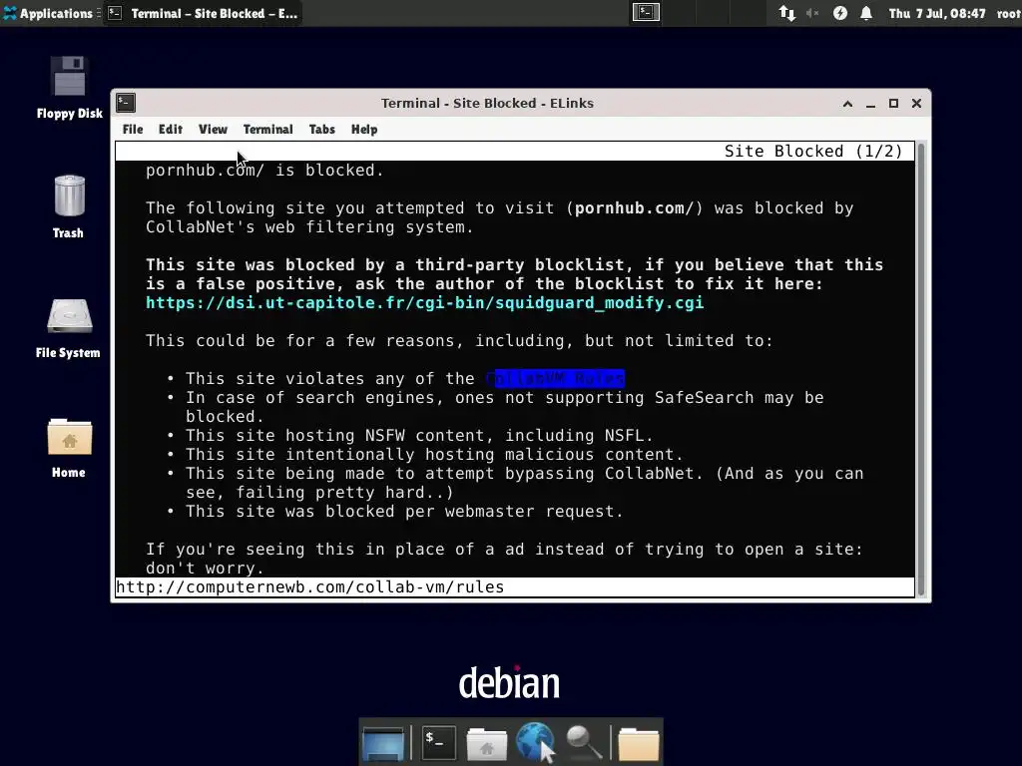Open the home file manager dock icon
The image size is (1022, 766).
pos(486,743)
